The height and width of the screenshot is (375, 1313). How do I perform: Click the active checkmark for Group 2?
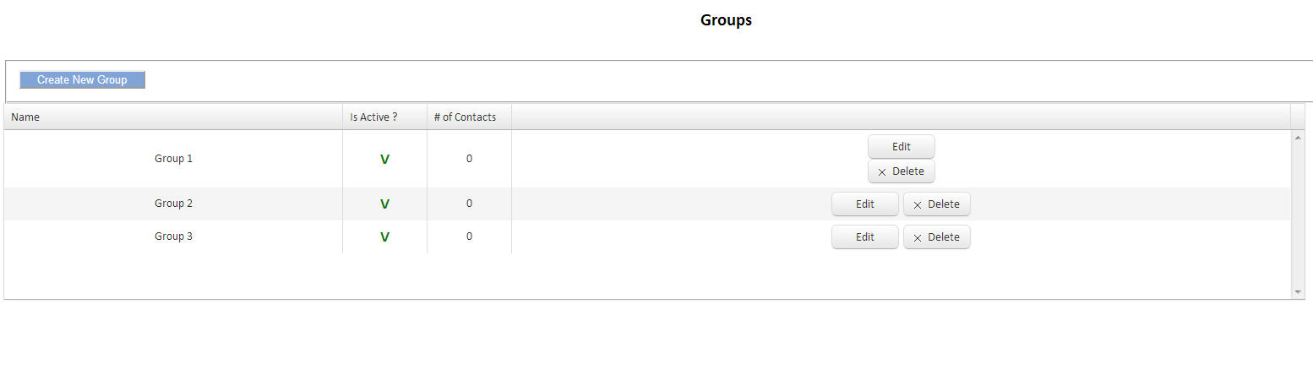(384, 204)
